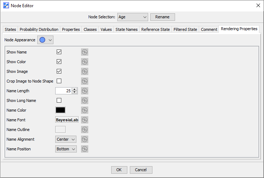Screen dimensions: 264x178
Task: Reset the Show Name property icon
Action: click(x=85, y=52)
